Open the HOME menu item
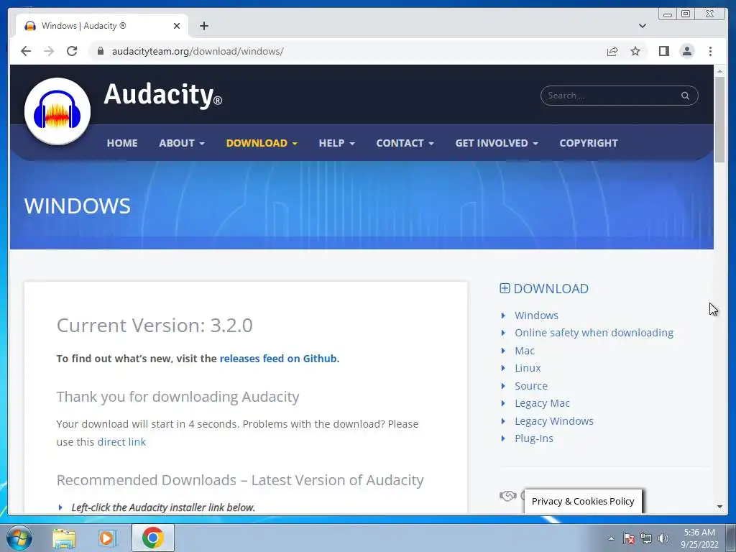The width and height of the screenshot is (736, 552). point(122,143)
